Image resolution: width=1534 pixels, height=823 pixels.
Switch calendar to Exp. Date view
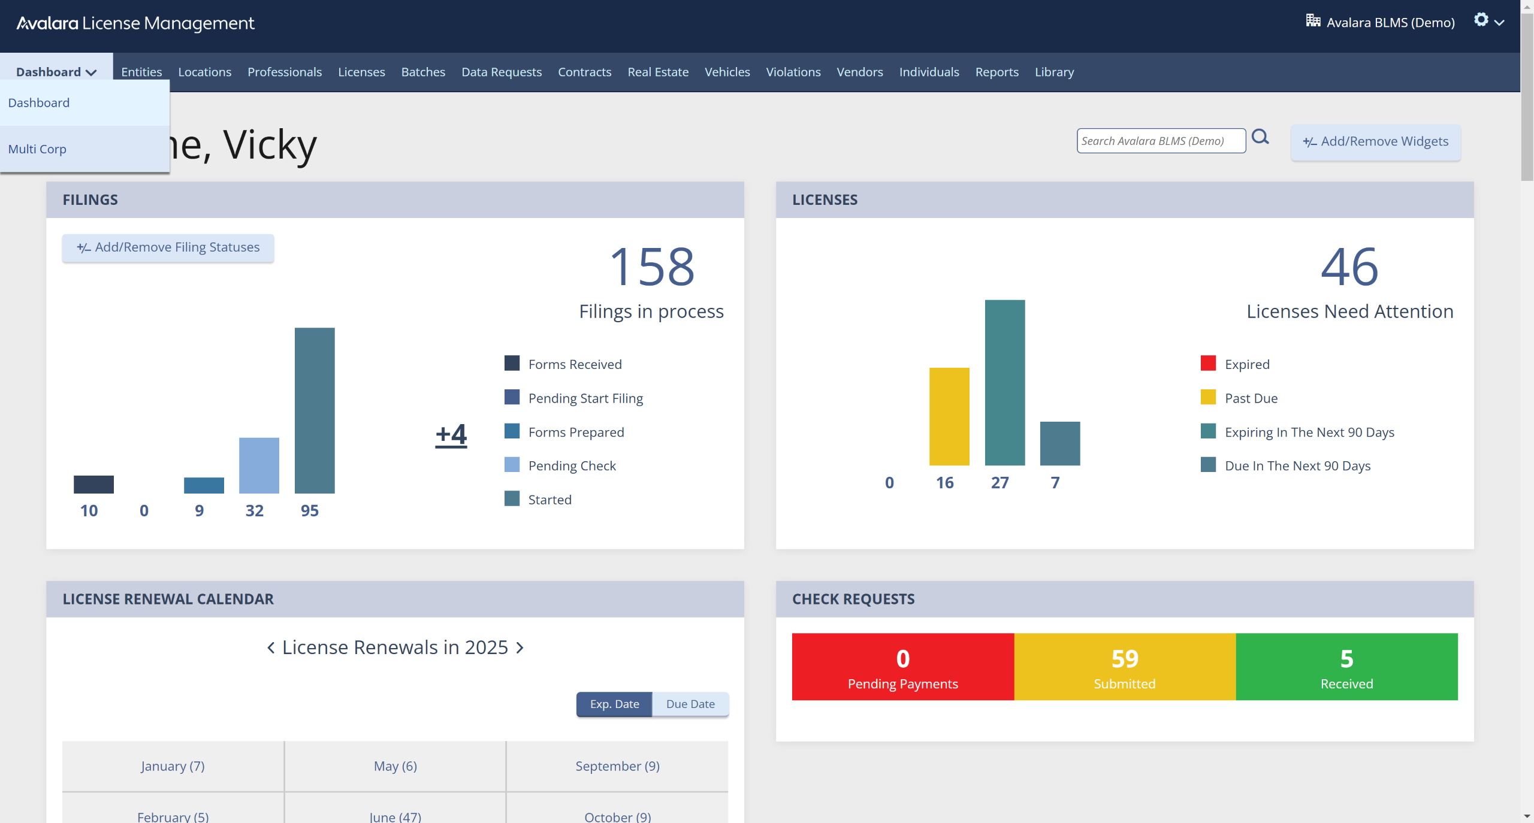614,704
